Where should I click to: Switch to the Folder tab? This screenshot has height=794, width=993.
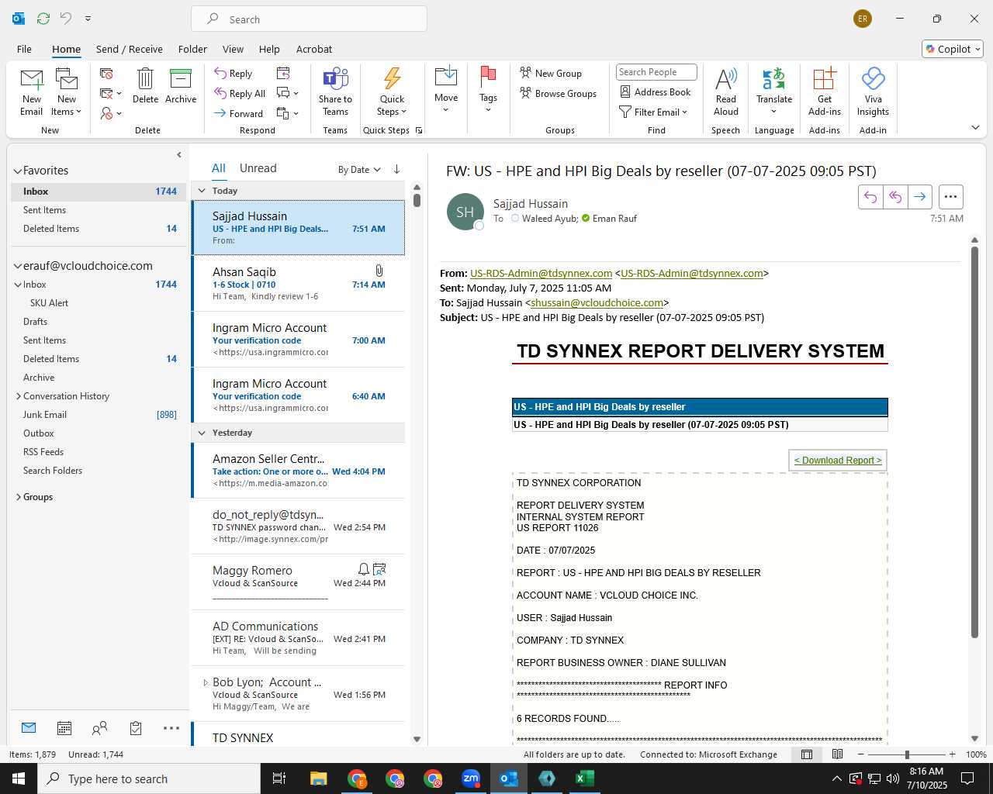click(192, 49)
